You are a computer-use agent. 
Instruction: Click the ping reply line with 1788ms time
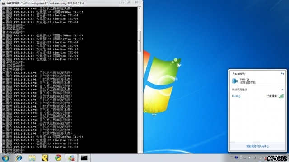[x=43, y=36]
